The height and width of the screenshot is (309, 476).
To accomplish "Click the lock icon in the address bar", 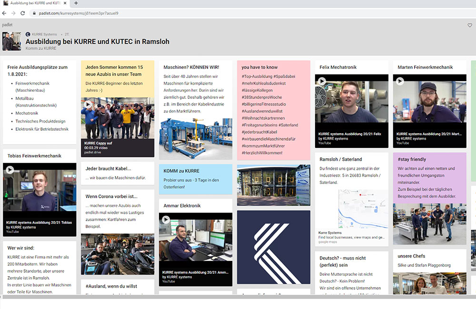I will pos(34,13).
